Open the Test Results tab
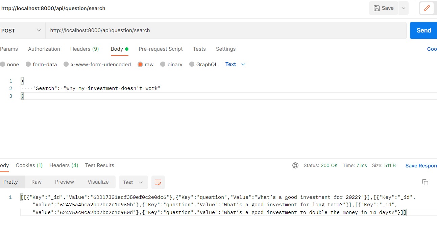437x231 pixels. coord(99,165)
